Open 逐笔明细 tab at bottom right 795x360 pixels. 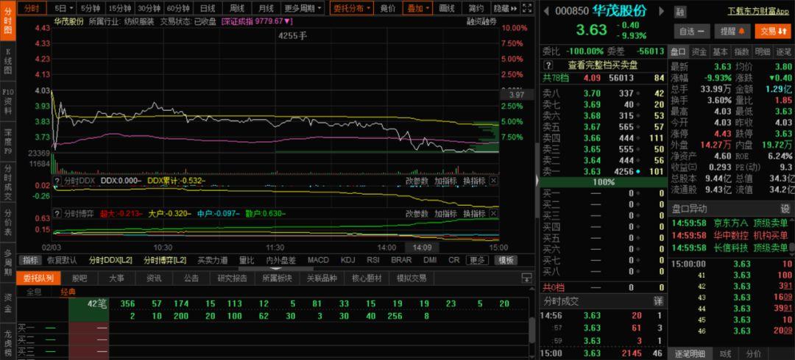pos(690,354)
